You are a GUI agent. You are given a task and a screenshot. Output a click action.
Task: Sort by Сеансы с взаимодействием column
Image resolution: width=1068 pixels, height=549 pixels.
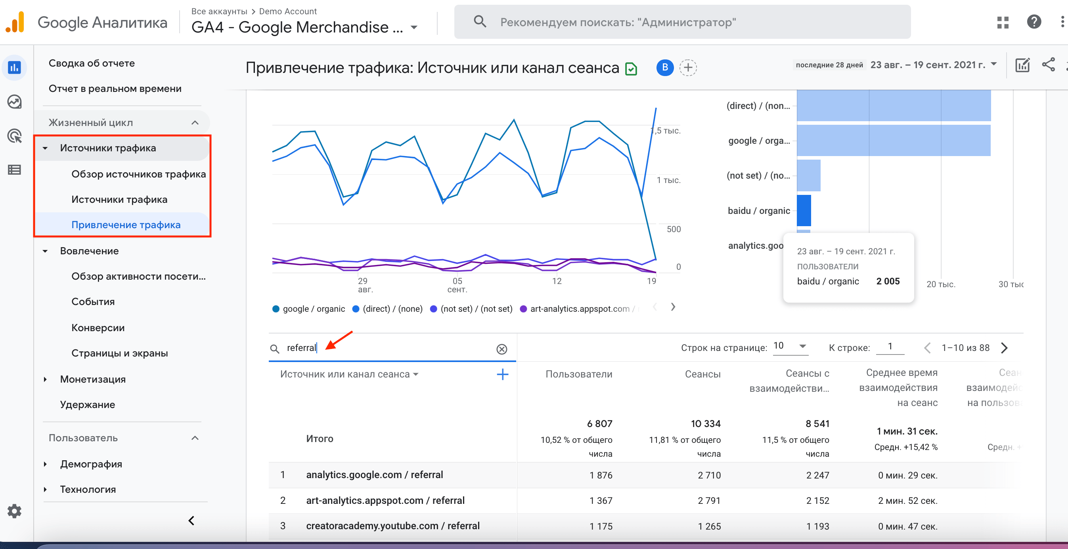(x=789, y=381)
